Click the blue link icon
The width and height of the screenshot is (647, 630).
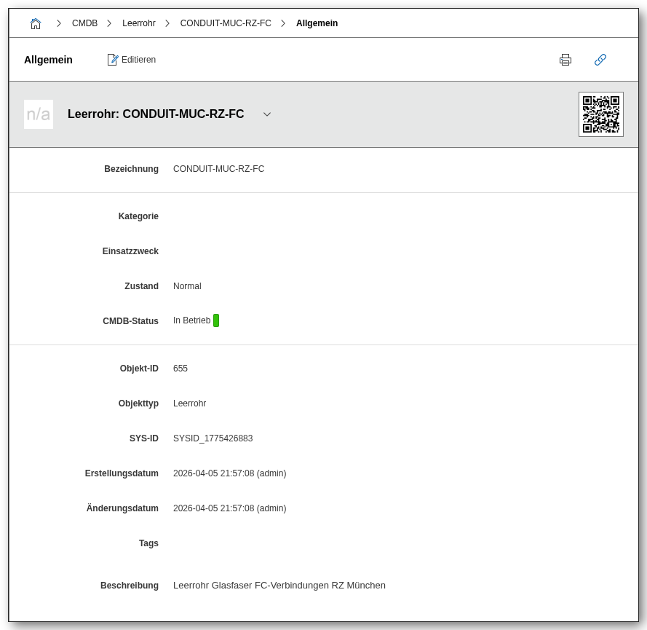pos(600,60)
